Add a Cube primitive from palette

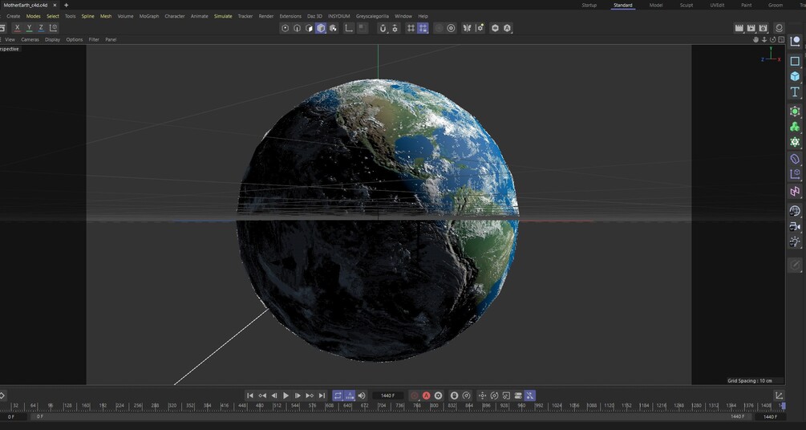795,77
